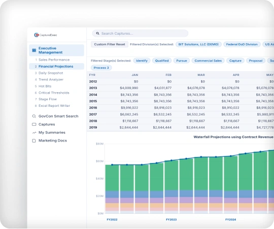Click Custom Filter Reset button
This screenshot has width=274, height=229.
[x=110, y=44]
